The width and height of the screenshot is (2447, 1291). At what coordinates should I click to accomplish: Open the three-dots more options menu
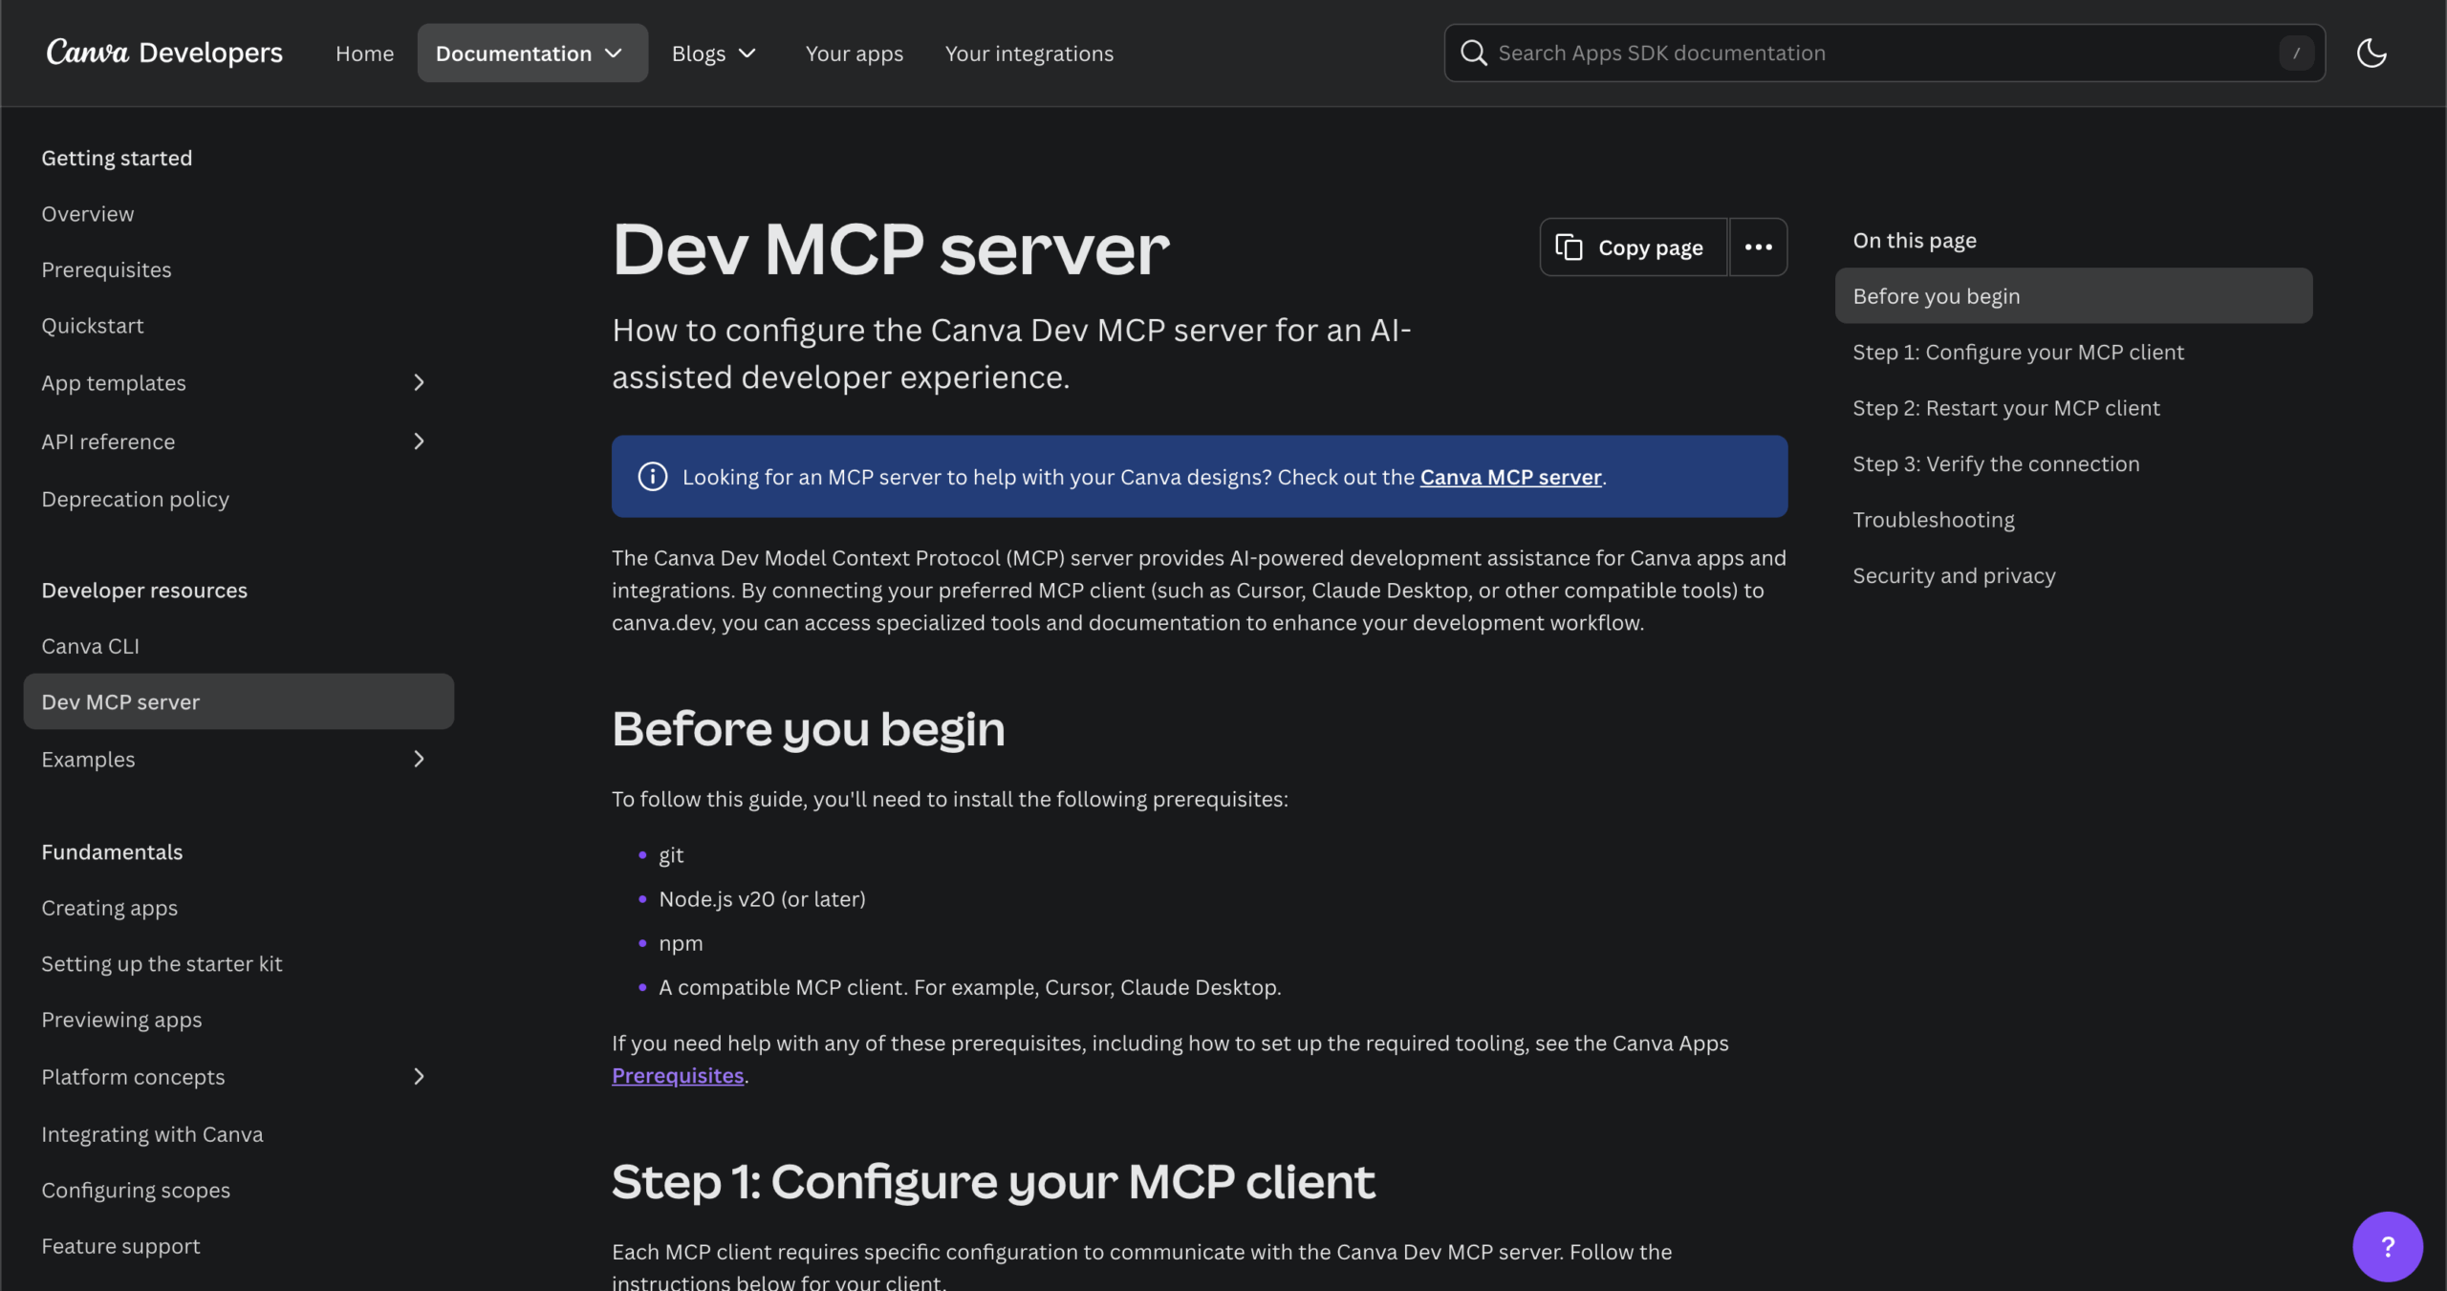click(x=1758, y=247)
